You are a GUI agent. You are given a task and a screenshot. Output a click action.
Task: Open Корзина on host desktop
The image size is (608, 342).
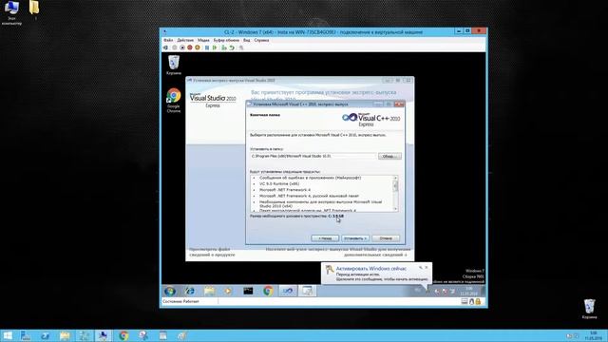pos(589,309)
